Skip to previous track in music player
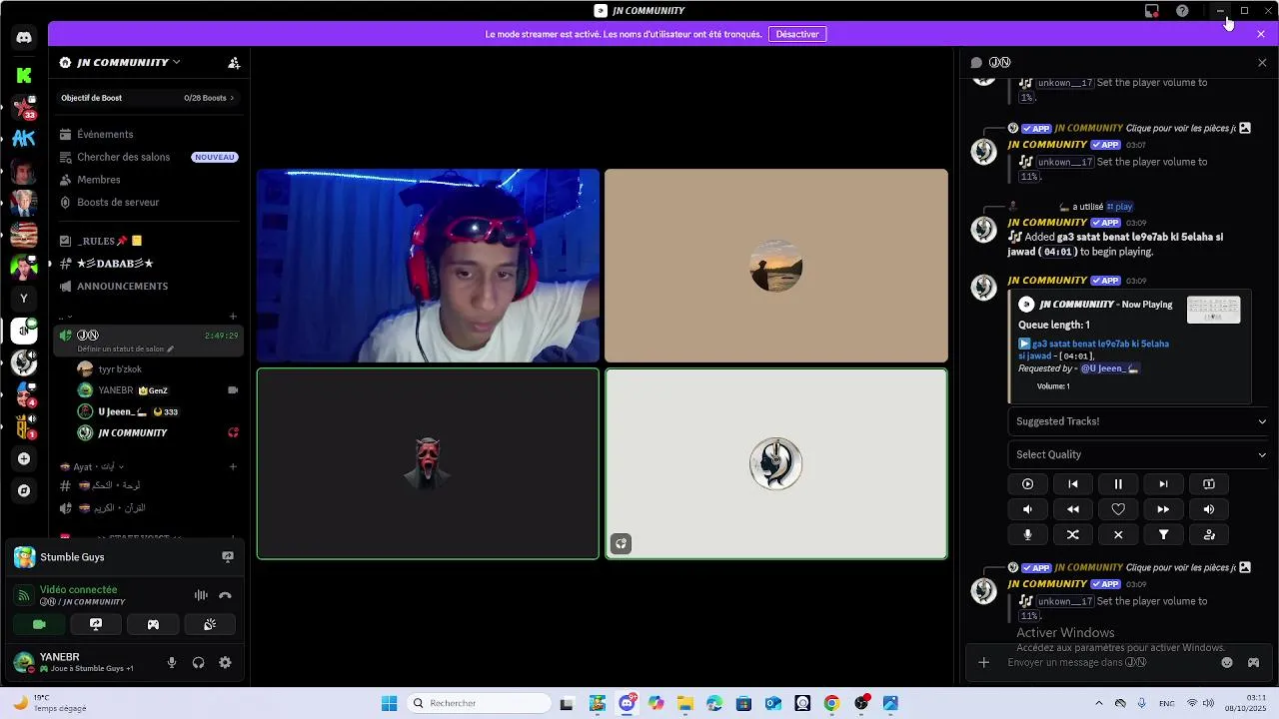 pos(1073,484)
